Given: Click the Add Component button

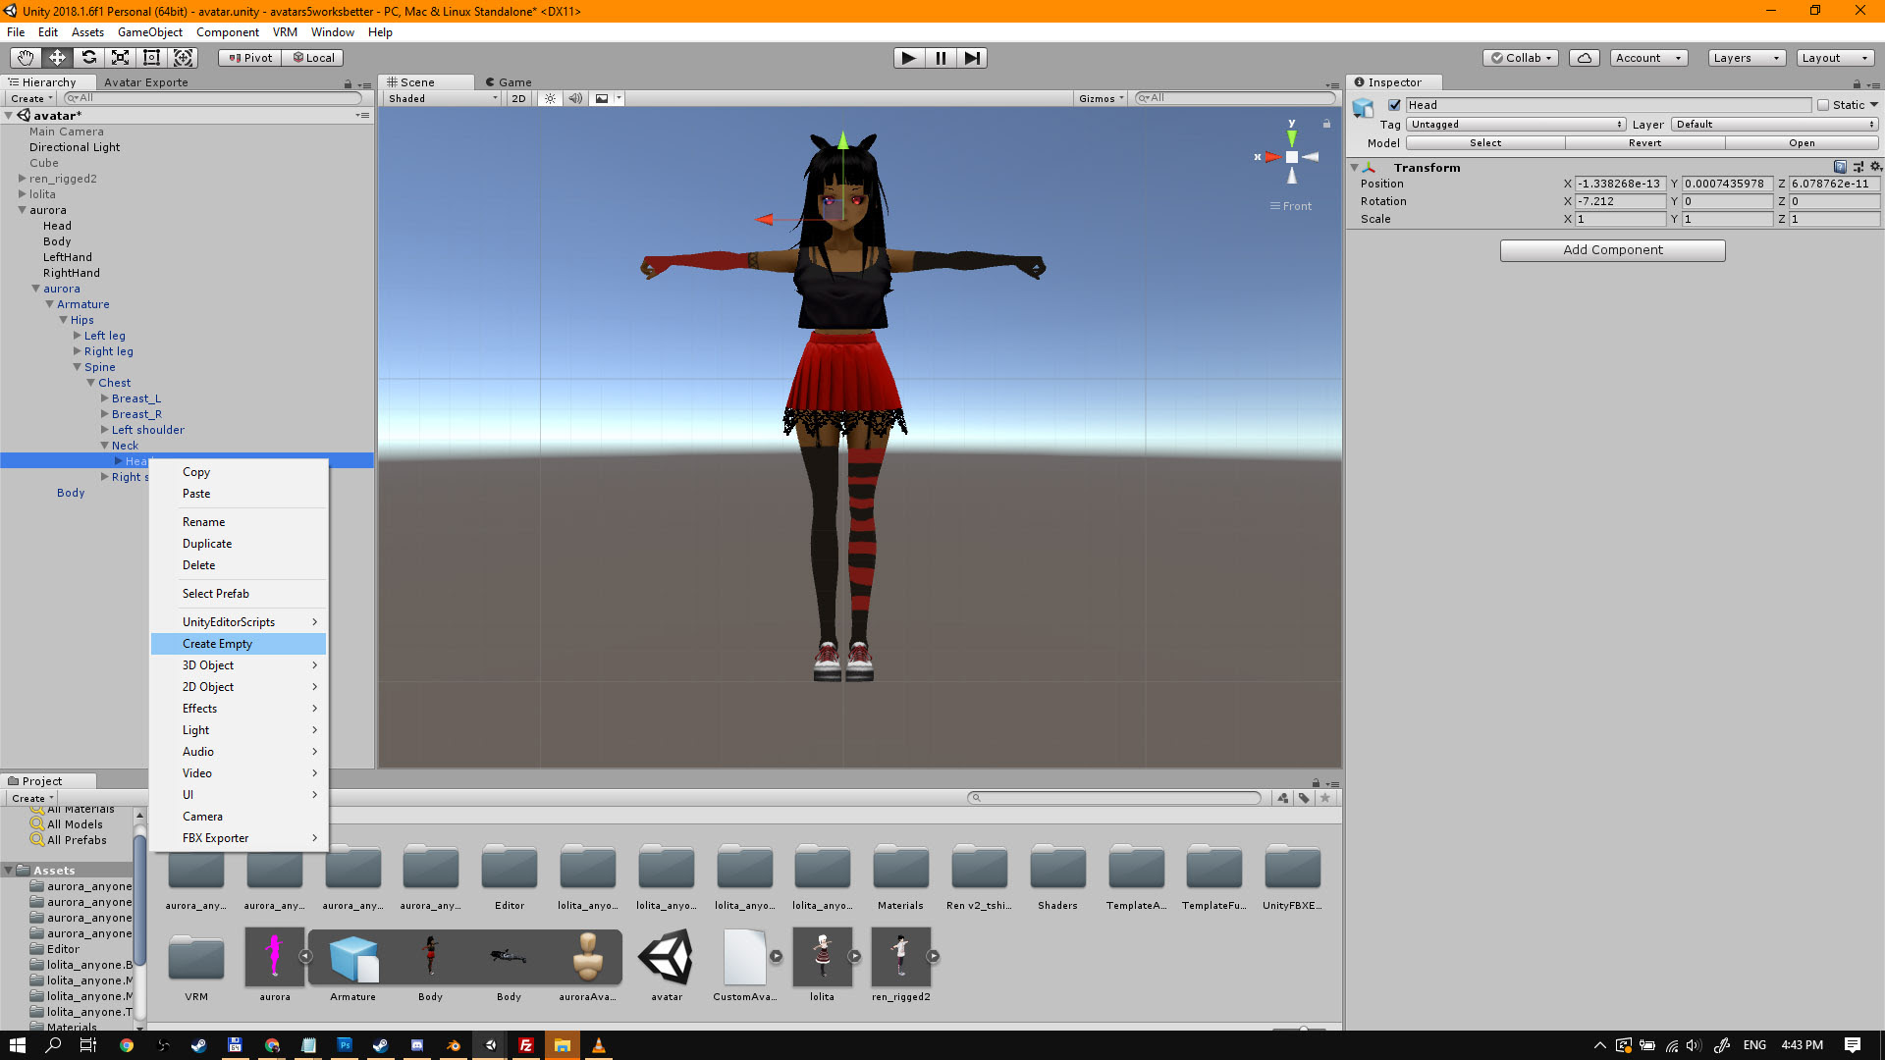Looking at the screenshot, I should [1612, 250].
